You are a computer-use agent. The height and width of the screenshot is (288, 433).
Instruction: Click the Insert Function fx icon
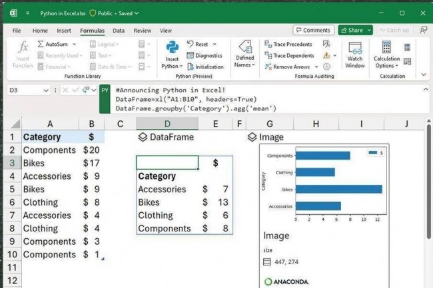click(x=23, y=47)
